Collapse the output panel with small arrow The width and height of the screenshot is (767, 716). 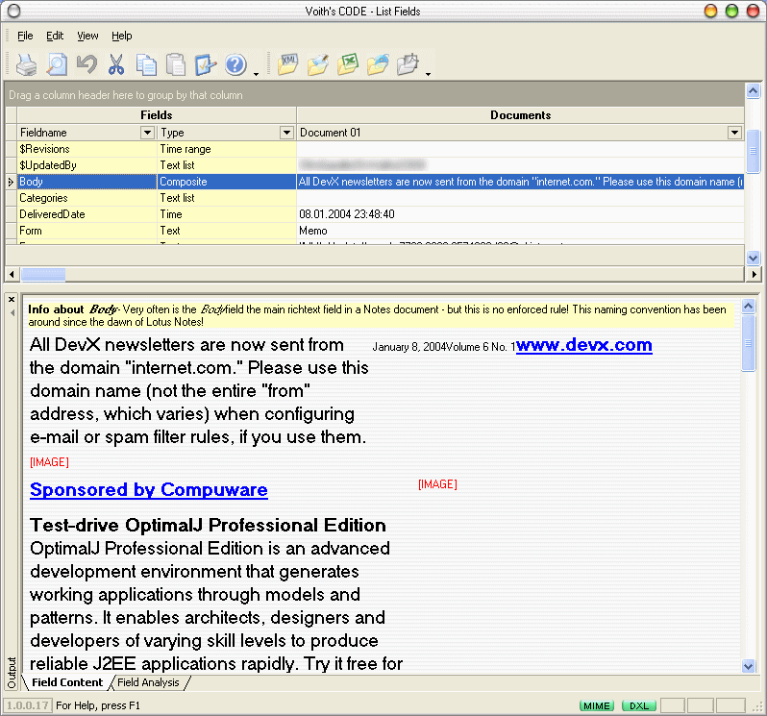point(12,312)
